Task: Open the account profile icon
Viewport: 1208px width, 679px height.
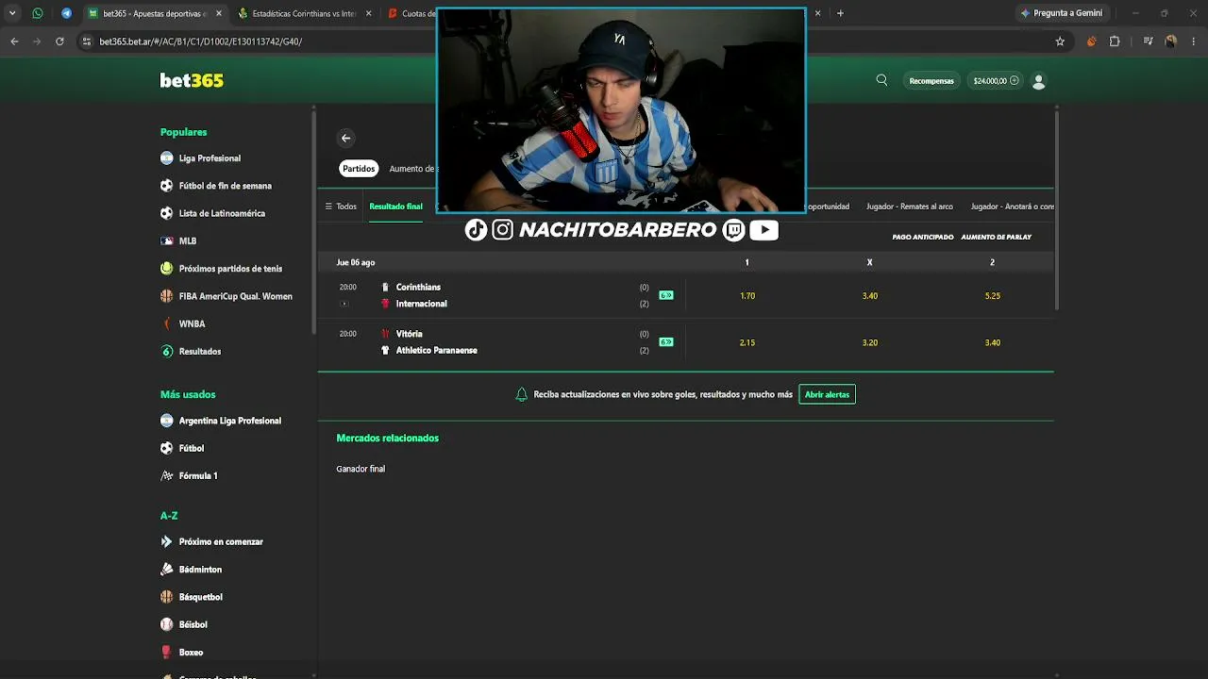Action: [1039, 81]
